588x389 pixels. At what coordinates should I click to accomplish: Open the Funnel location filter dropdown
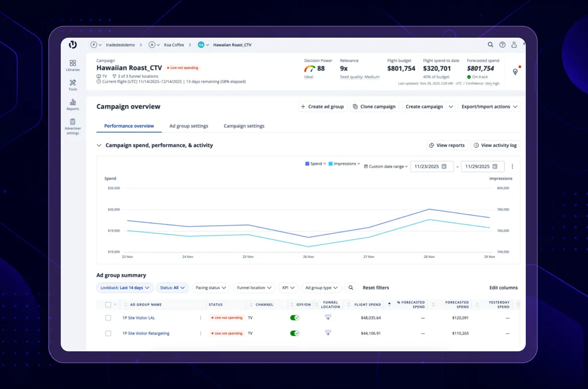254,288
